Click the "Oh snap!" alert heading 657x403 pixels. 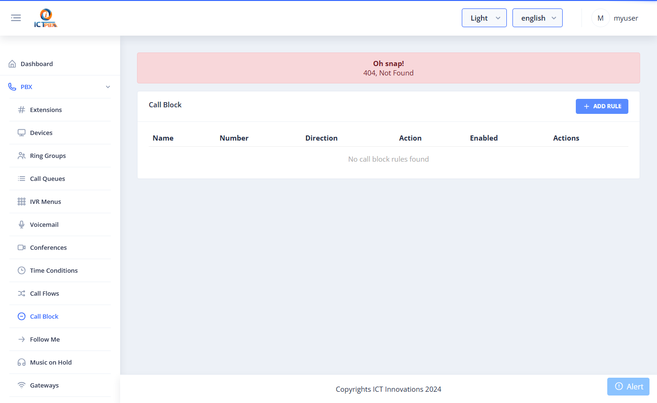(x=389, y=64)
